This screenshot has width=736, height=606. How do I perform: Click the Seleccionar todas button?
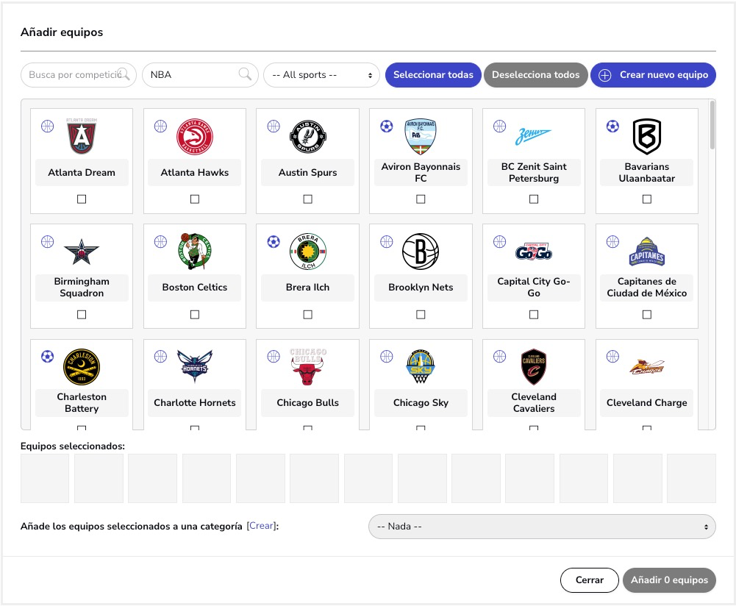pyautogui.click(x=433, y=74)
